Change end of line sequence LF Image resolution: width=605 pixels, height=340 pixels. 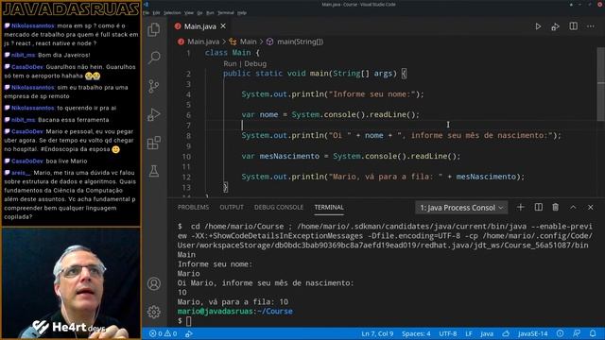[469, 333]
